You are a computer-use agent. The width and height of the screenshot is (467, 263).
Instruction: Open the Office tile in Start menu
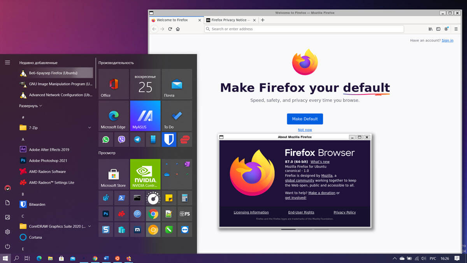(114, 84)
